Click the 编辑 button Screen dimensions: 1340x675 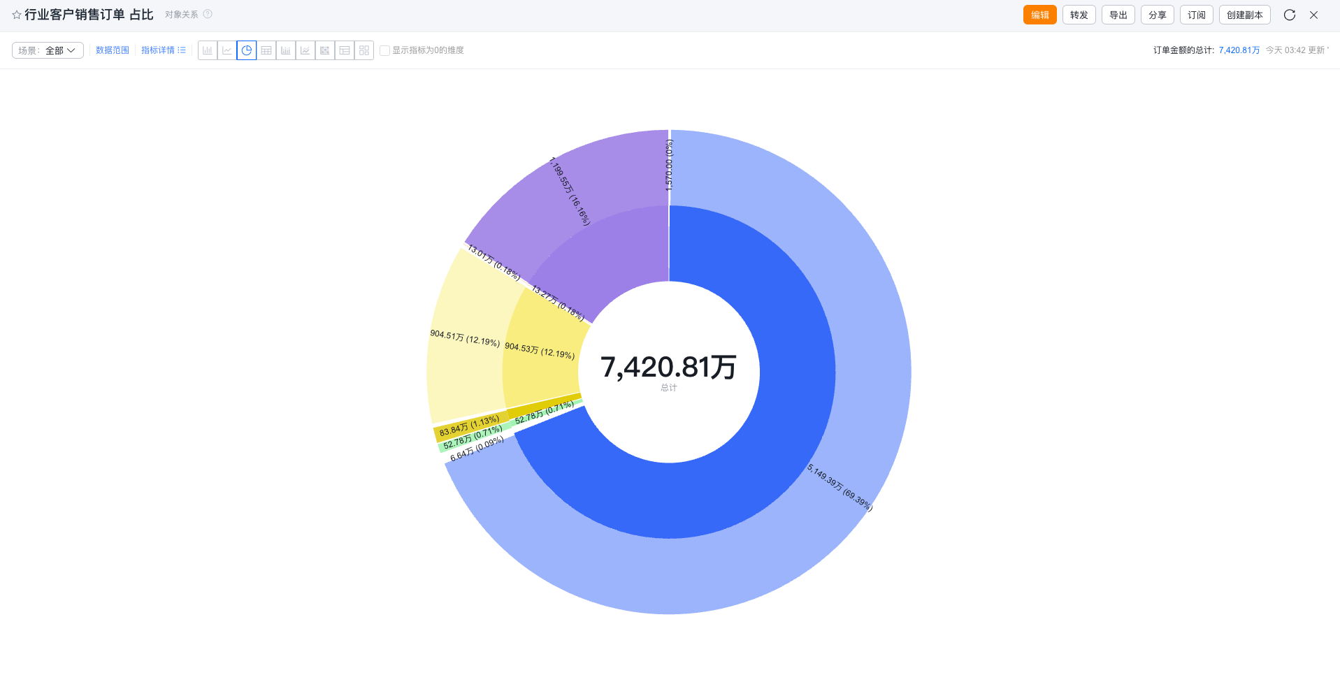pos(1040,15)
